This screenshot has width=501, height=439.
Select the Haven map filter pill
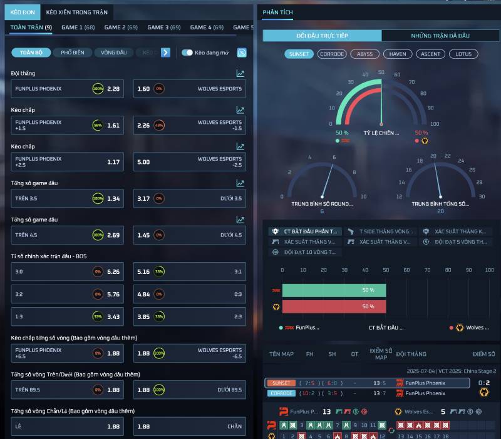[398, 54]
